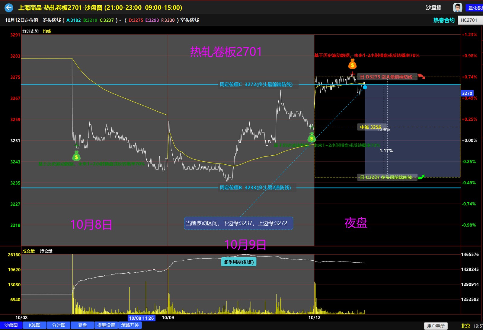Select the 10/08 11:26 time marker
This screenshot has width=483, height=330.
[141, 318]
